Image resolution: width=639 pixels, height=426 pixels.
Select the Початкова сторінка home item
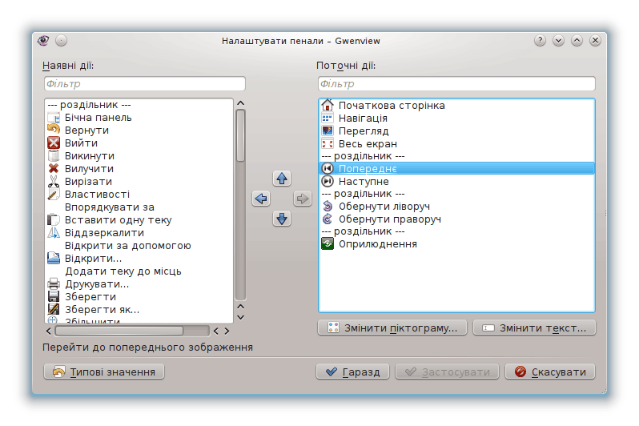point(391,105)
